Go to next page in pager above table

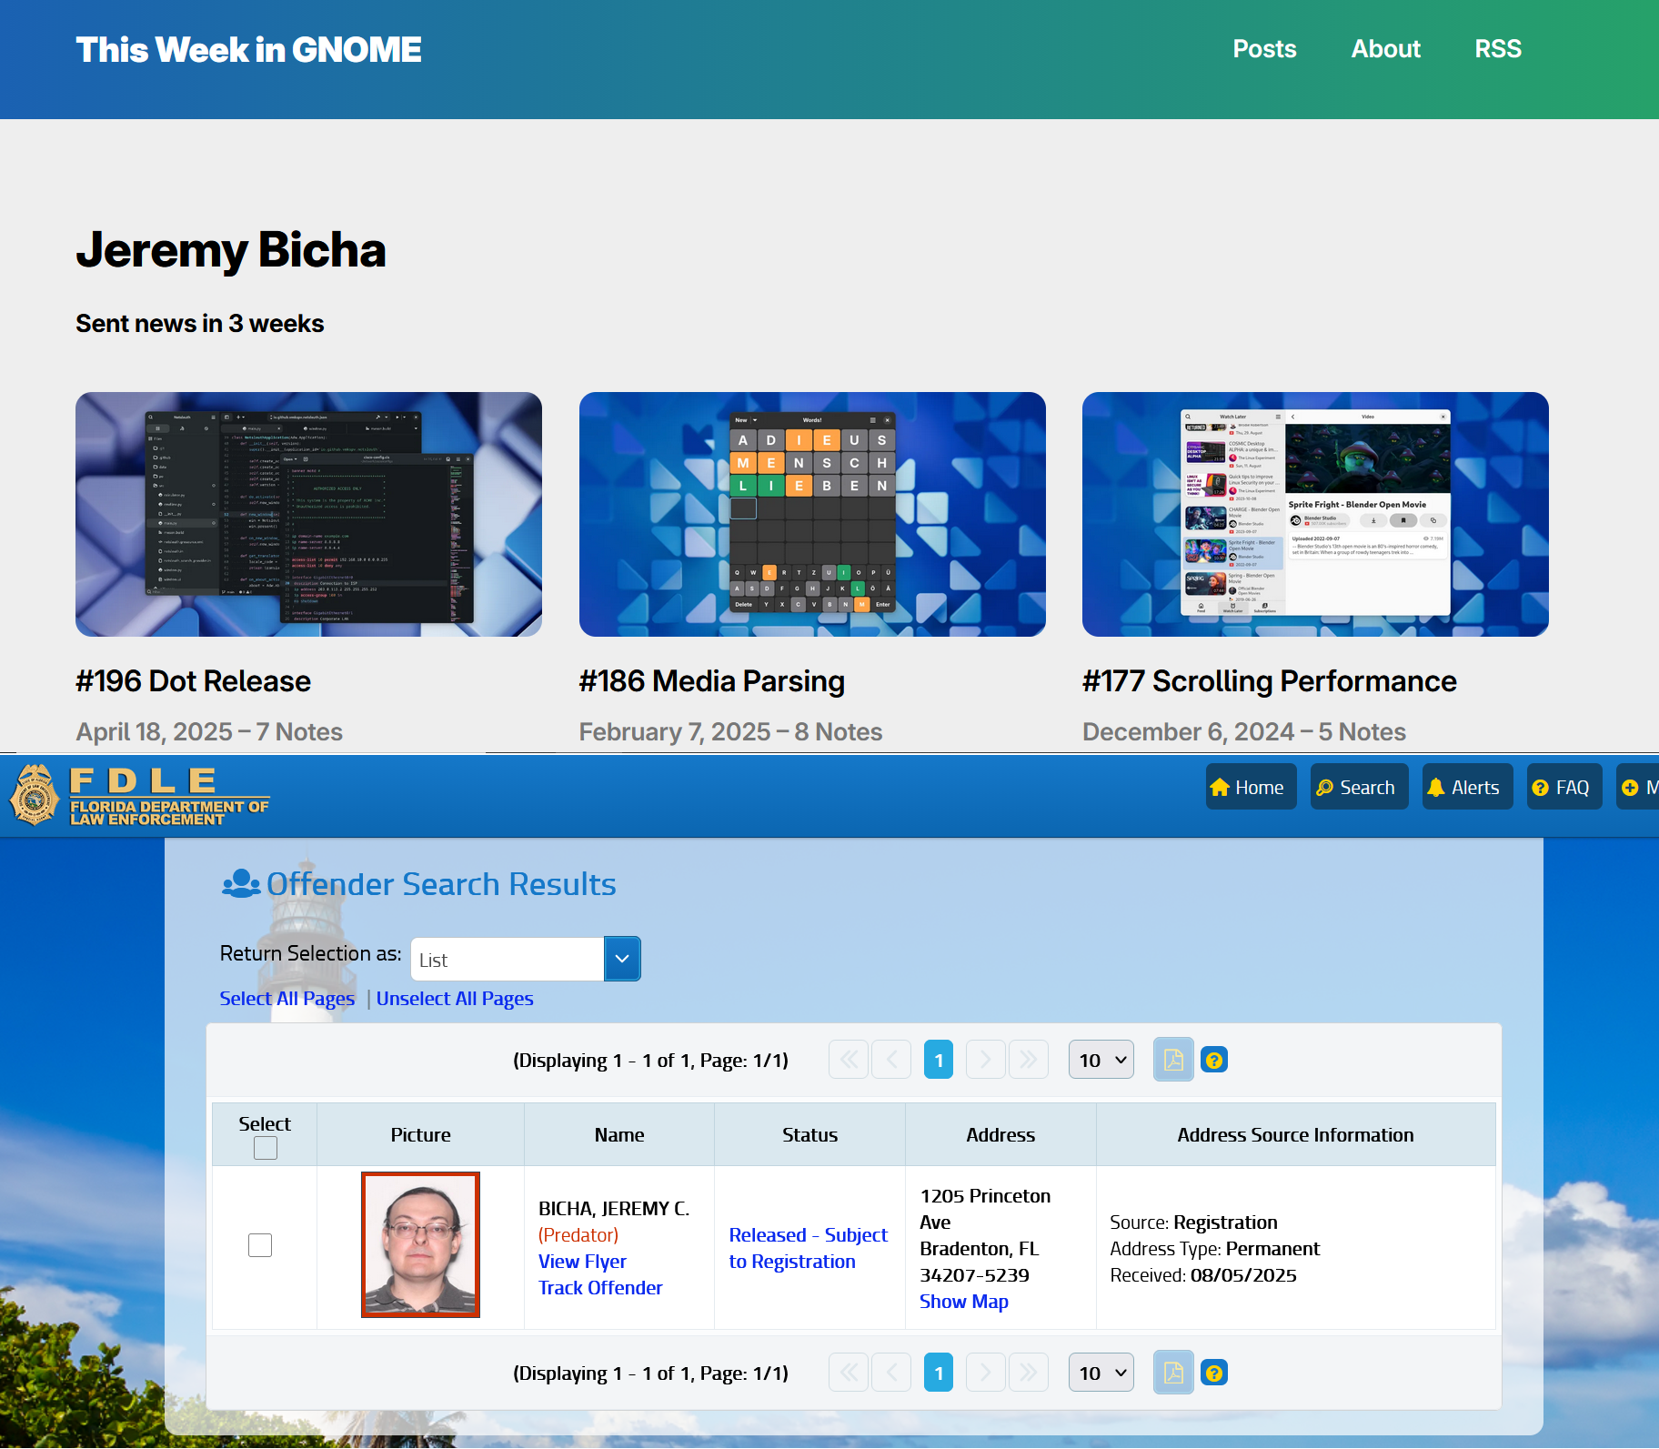986,1060
